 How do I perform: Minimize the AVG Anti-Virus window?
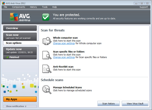(136, 3)
